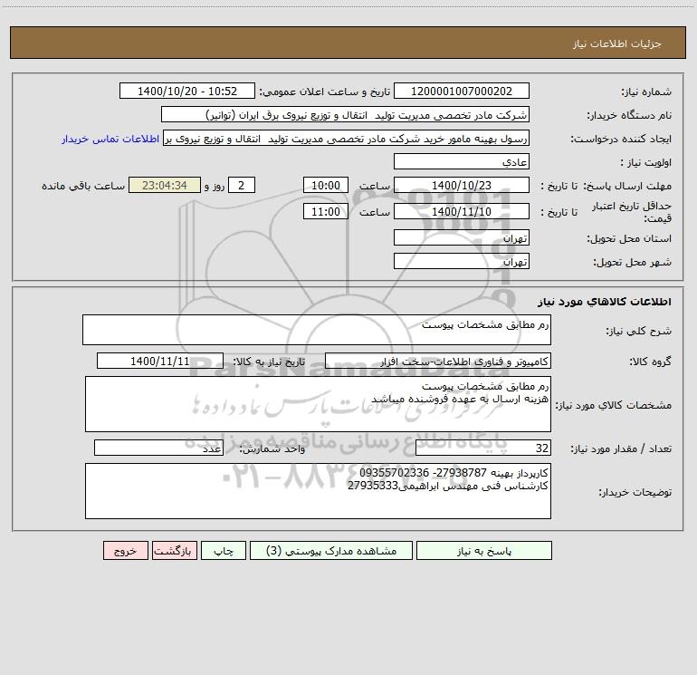Click the خروج exit button
Viewport: 697px width, 675px height.
(x=125, y=550)
